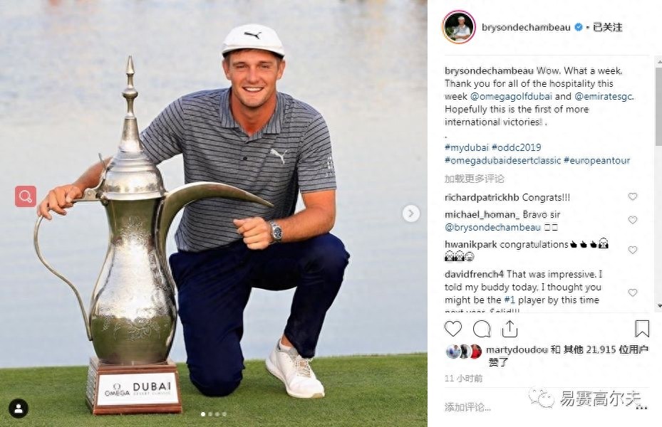
Task: Open brysondechambeau profile avatar
Action: click(x=459, y=27)
